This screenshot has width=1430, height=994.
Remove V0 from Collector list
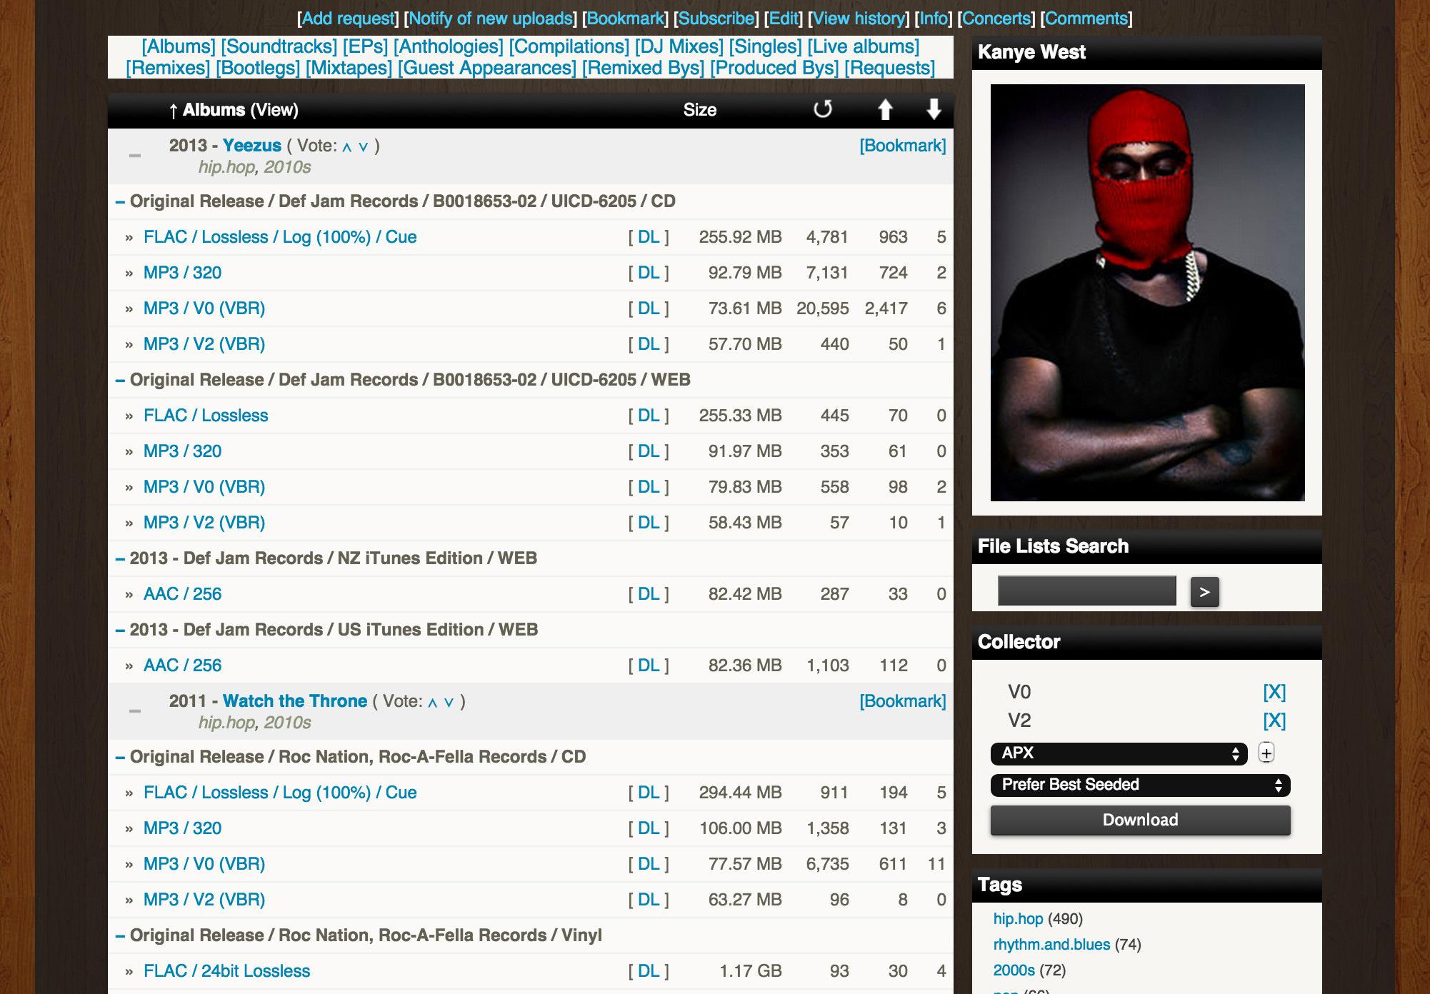[x=1274, y=692]
